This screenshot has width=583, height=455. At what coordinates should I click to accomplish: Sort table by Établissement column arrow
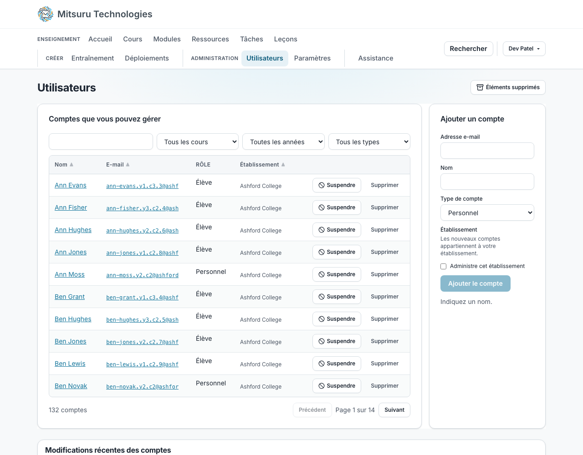283,165
